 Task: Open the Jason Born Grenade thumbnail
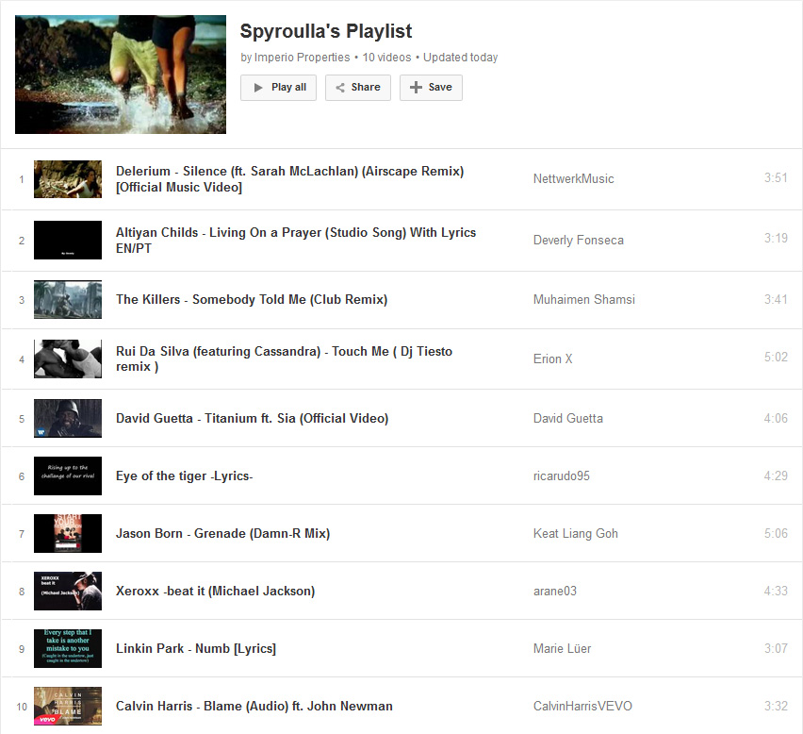[68, 533]
